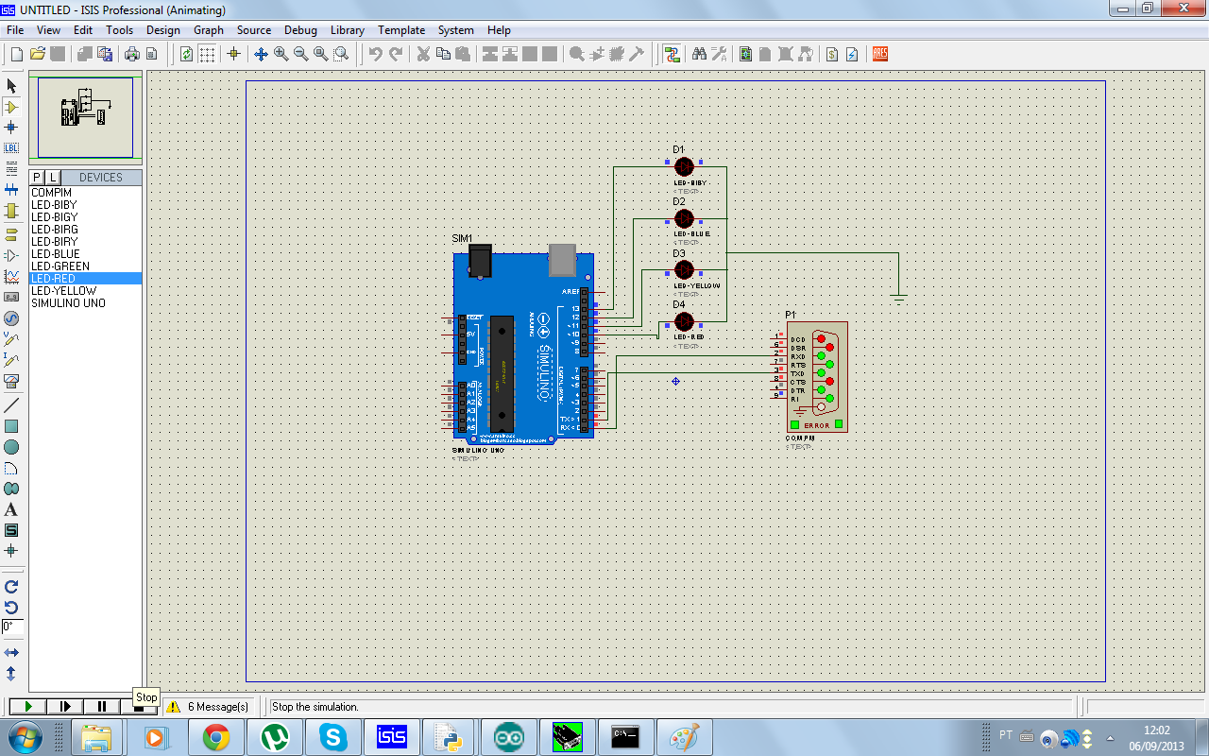Open the Debug menu
The image size is (1209, 756).
[x=300, y=29]
